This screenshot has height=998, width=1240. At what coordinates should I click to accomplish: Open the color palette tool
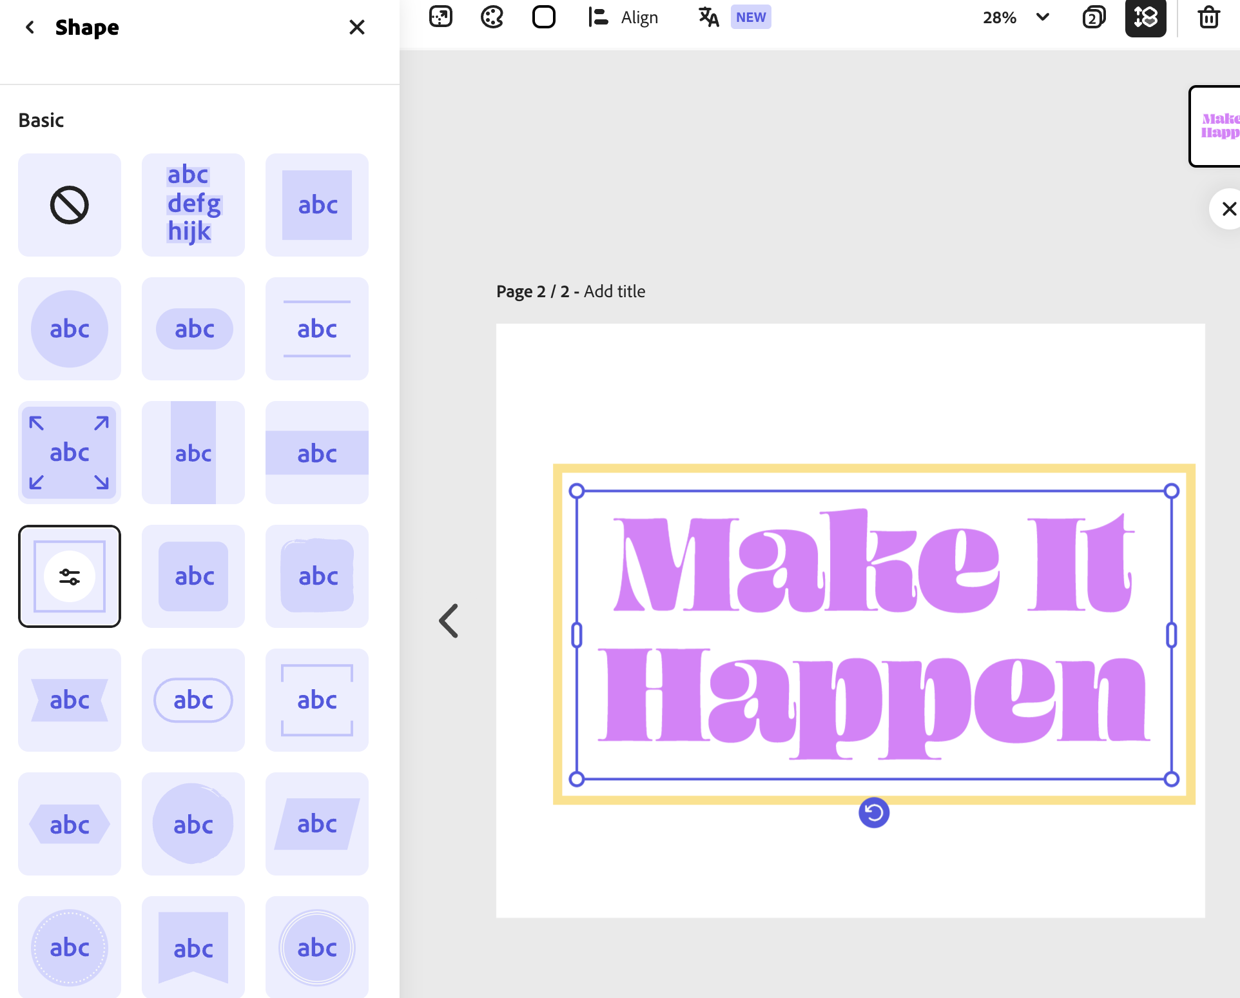click(x=492, y=17)
